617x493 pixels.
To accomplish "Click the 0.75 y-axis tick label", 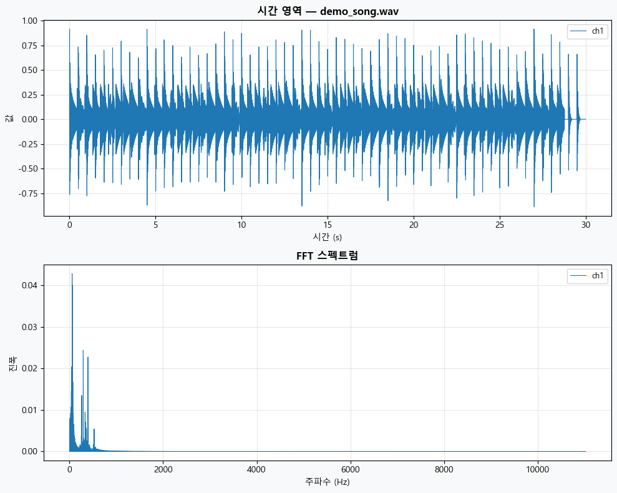I will [29, 46].
